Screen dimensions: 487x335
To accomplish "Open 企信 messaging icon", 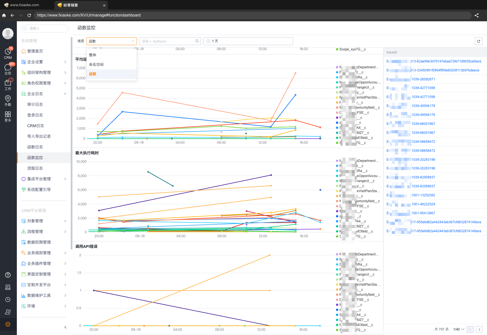I will [x=8, y=69].
